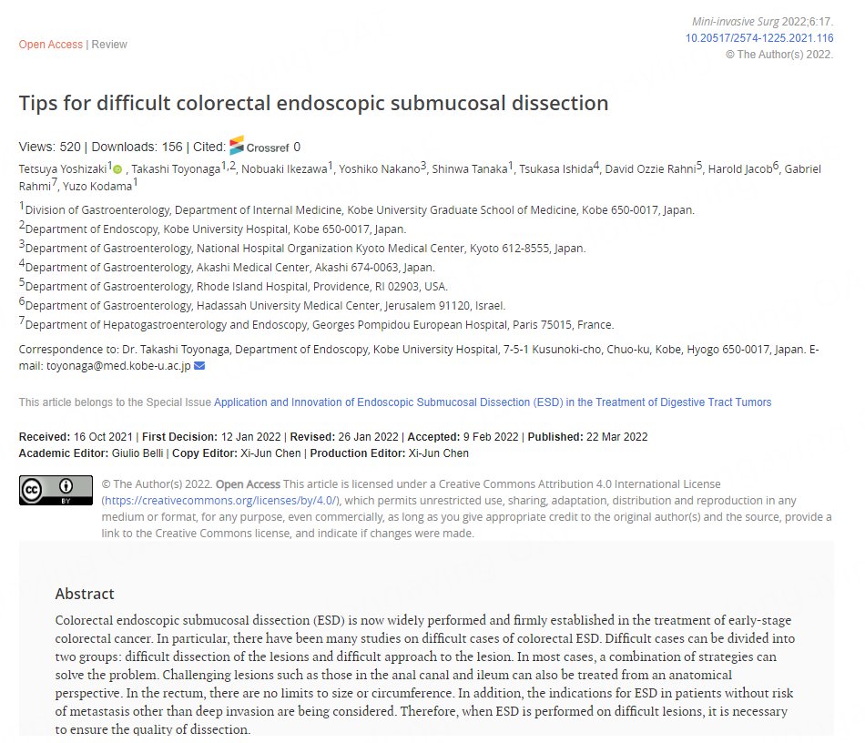
Task: Click the '© The Author(s) 2022.' text in header
Action: click(779, 55)
